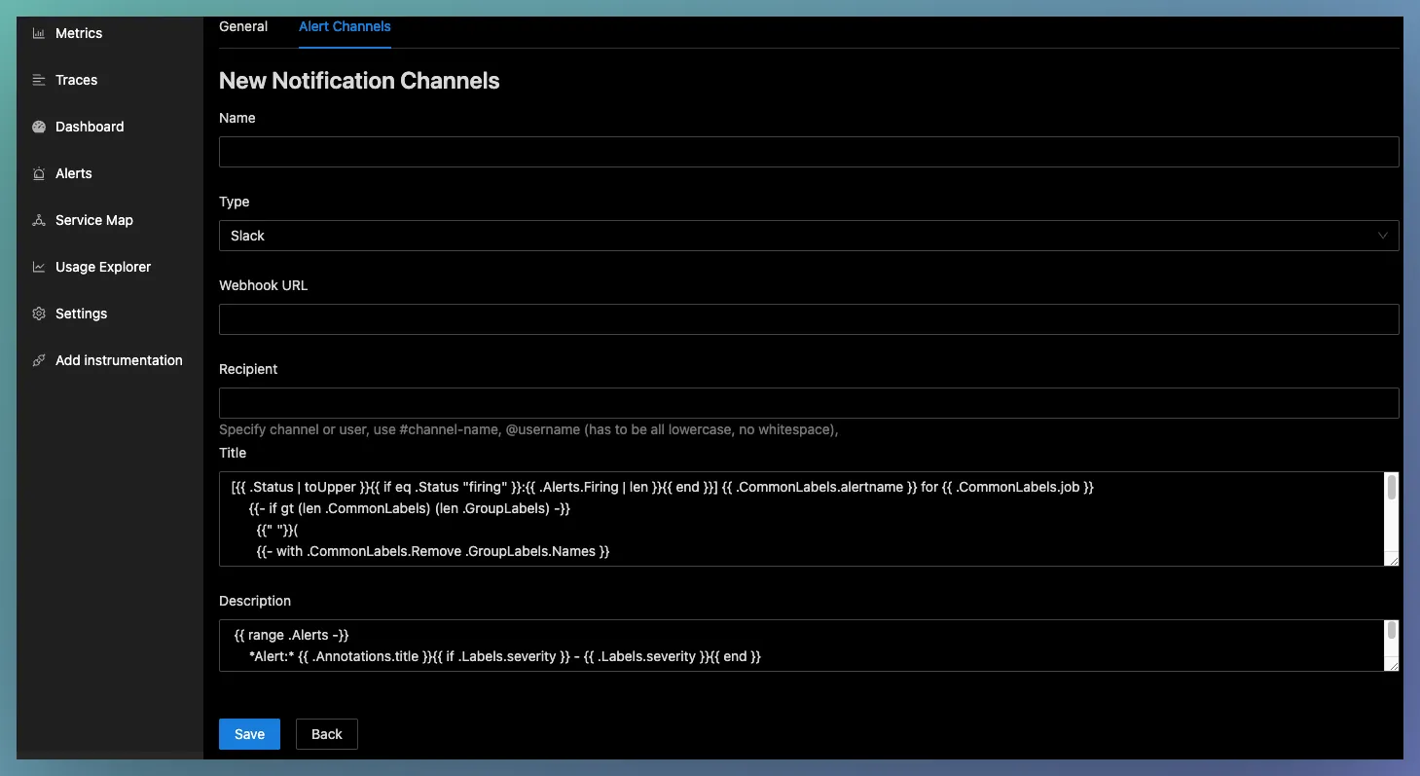Click the Service Map nodes icon
Image resolution: width=1420 pixels, height=776 pixels.
(x=39, y=220)
